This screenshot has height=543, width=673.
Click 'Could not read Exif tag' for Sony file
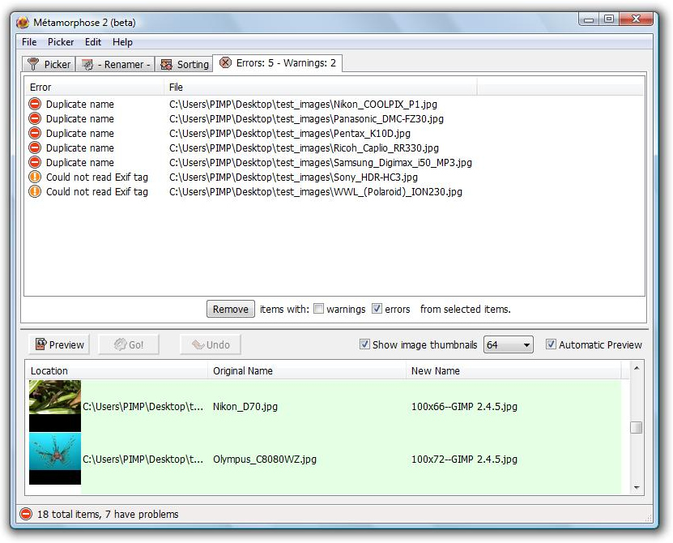[97, 177]
